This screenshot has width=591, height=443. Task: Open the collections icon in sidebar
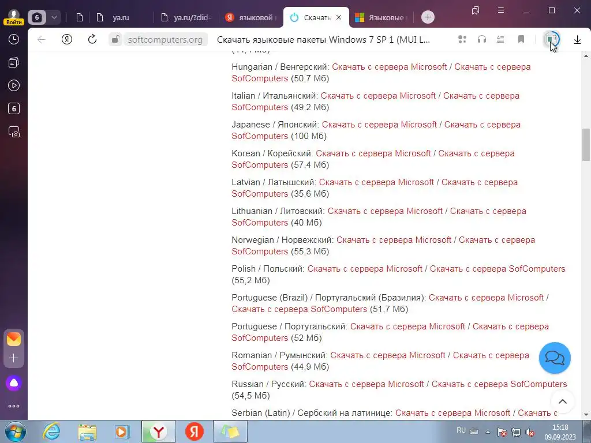[14, 62]
